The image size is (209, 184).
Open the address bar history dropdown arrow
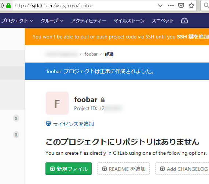click(x=160, y=5)
